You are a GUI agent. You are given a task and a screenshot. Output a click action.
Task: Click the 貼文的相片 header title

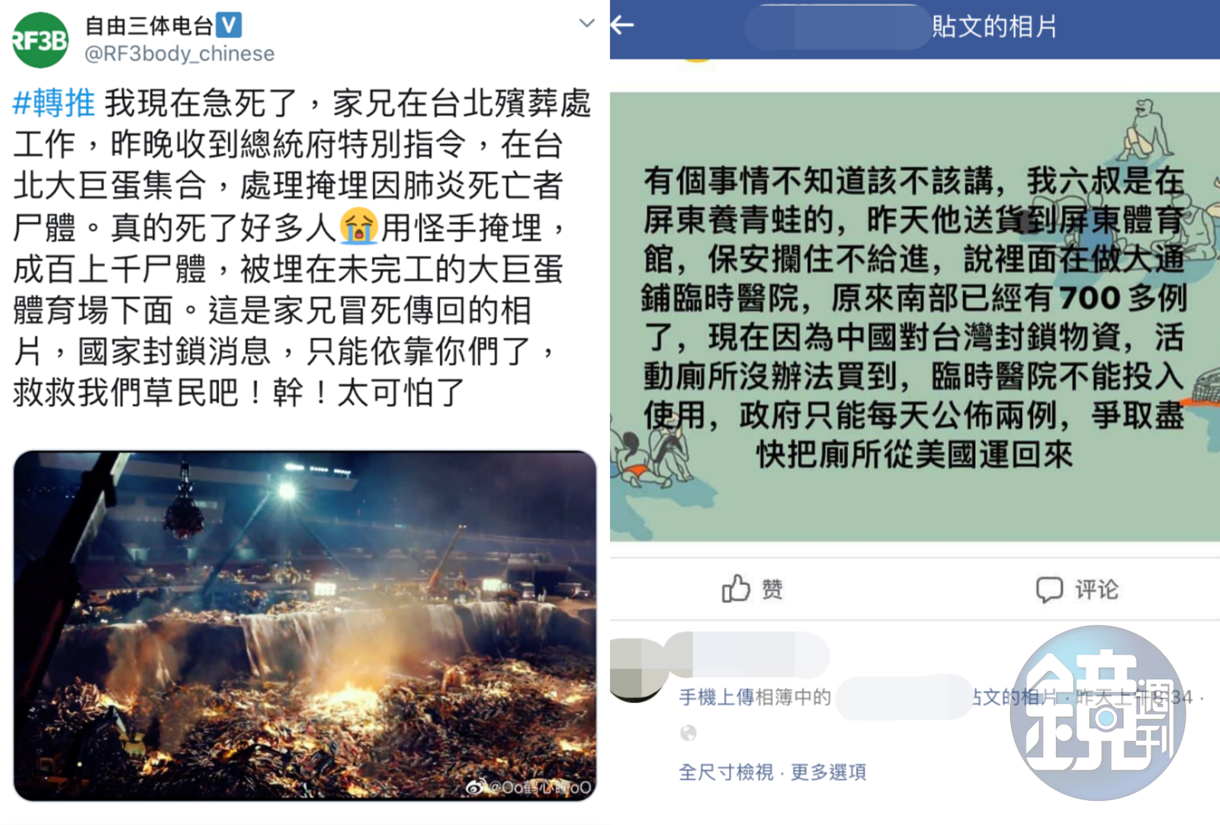[x=994, y=27]
